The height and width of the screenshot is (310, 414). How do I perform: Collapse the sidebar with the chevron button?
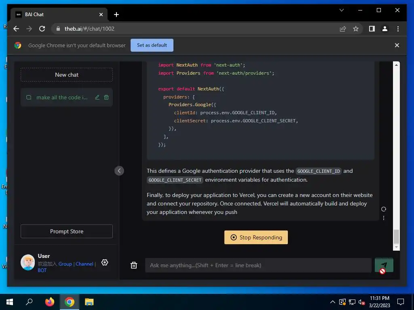point(119,171)
